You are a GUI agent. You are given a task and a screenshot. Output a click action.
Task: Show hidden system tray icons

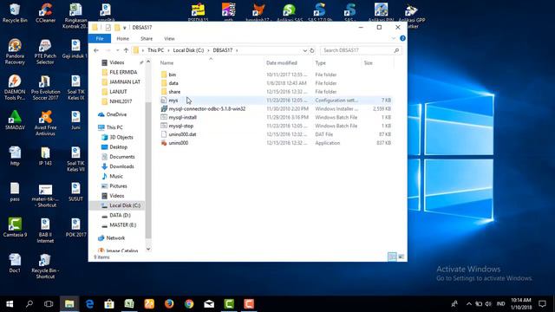click(x=468, y=304)
